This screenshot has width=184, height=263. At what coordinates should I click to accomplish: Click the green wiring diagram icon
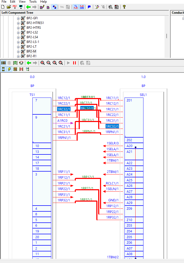(15, 63)
